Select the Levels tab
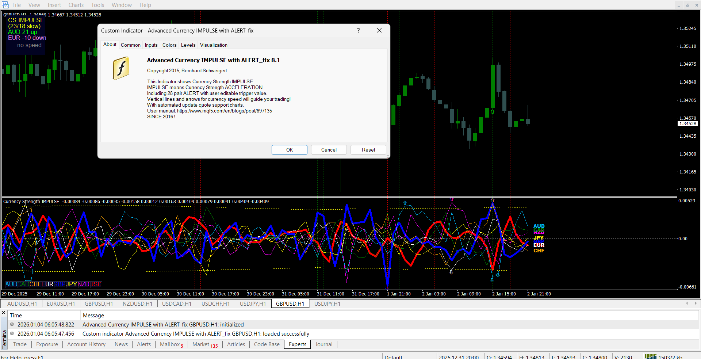The width and height of the screenshot is (701, 359). [x=188, y=45]
